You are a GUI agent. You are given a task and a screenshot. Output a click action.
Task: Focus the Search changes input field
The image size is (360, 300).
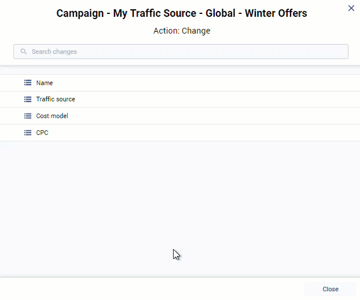(185, 52)
